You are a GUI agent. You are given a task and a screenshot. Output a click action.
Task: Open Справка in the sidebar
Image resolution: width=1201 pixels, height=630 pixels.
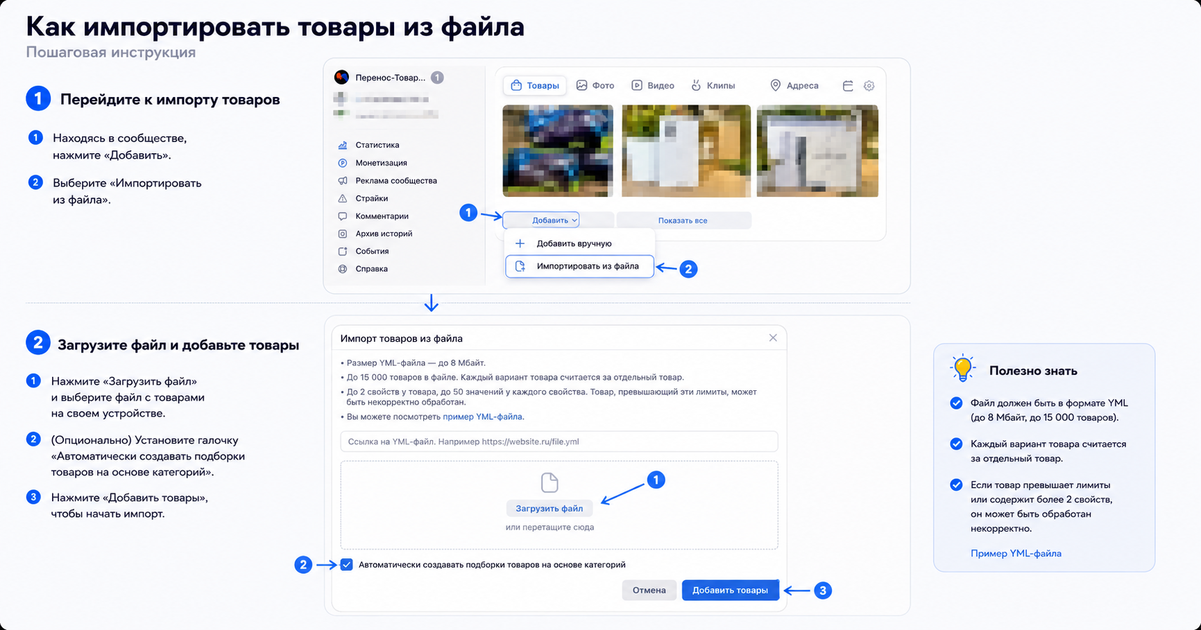(x=371, y=269)
